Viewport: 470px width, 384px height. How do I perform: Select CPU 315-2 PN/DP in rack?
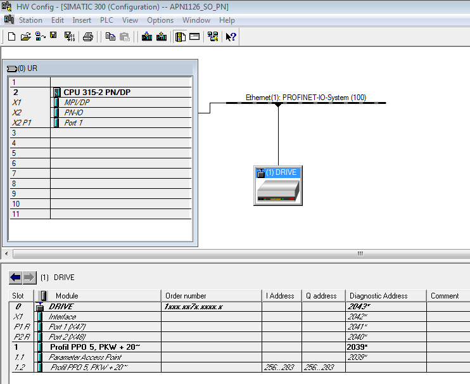point(101,92)
